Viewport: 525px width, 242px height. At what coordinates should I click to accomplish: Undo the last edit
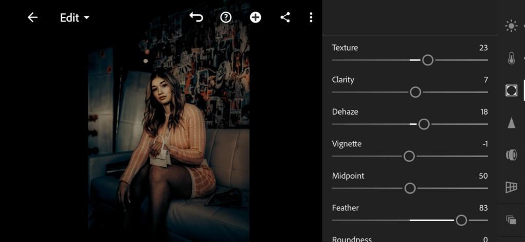click(196, 17)
